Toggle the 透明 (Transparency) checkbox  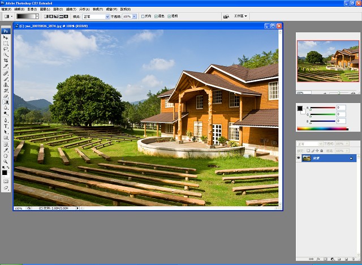coord(170,16)
